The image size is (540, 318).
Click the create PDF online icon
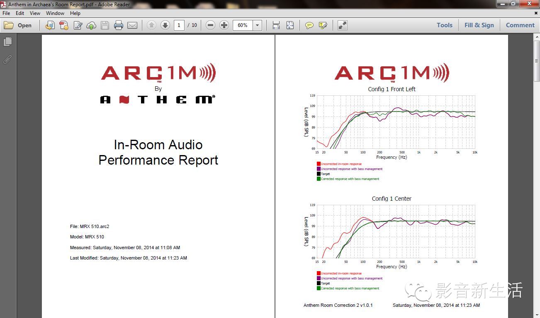(x=64, y=25)
